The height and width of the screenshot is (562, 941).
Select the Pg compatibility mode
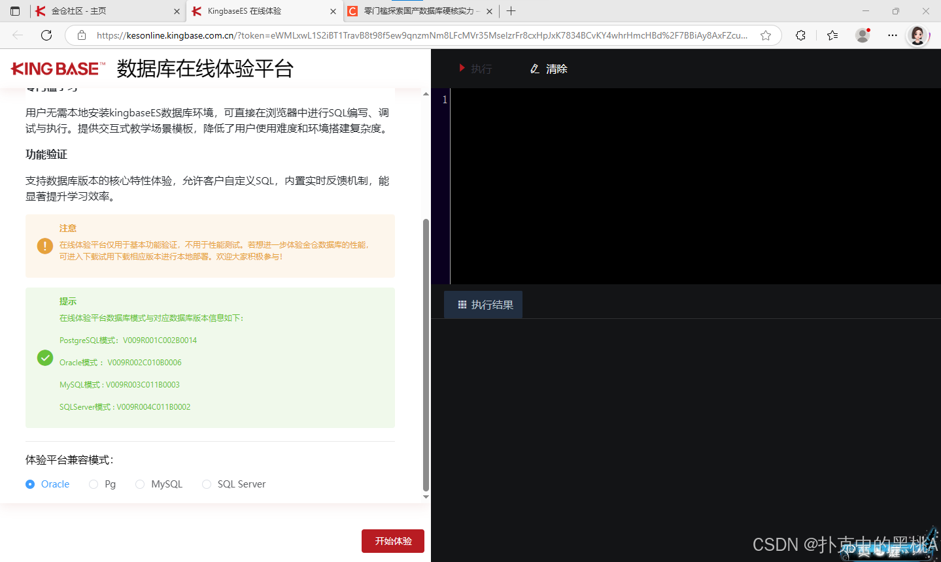(103, 484)
